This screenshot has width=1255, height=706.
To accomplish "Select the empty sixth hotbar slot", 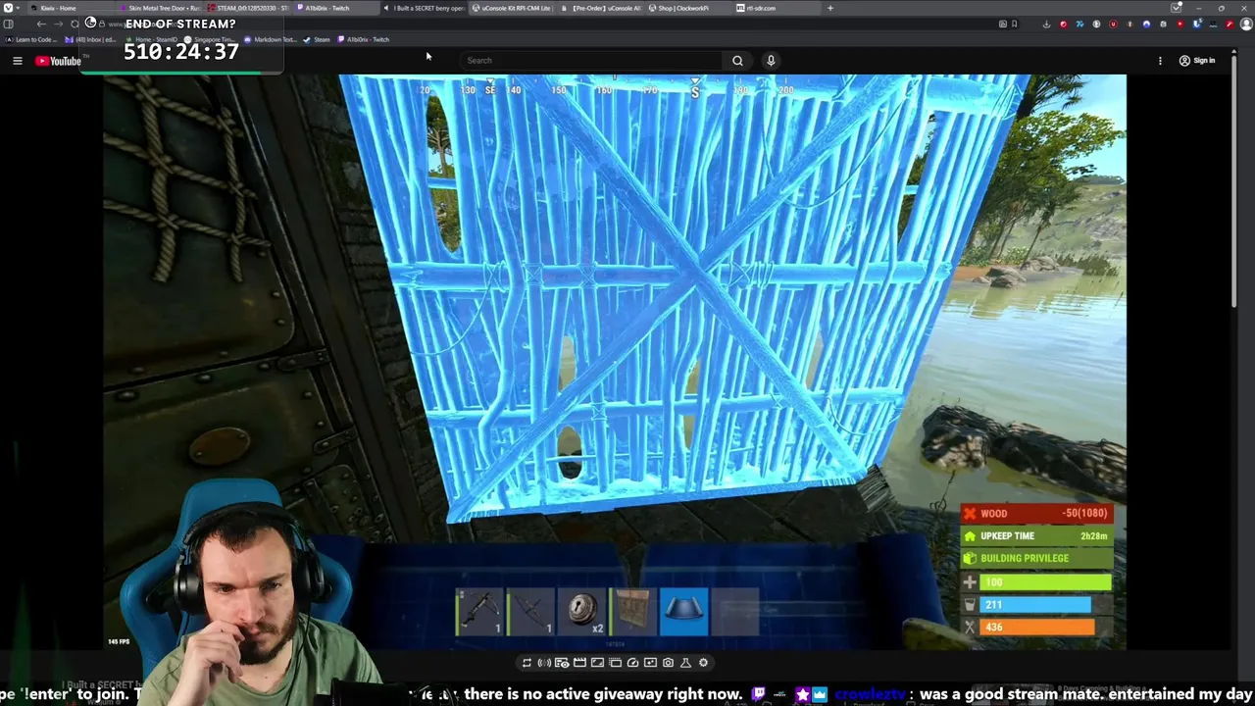I will (x=734, y=611).
